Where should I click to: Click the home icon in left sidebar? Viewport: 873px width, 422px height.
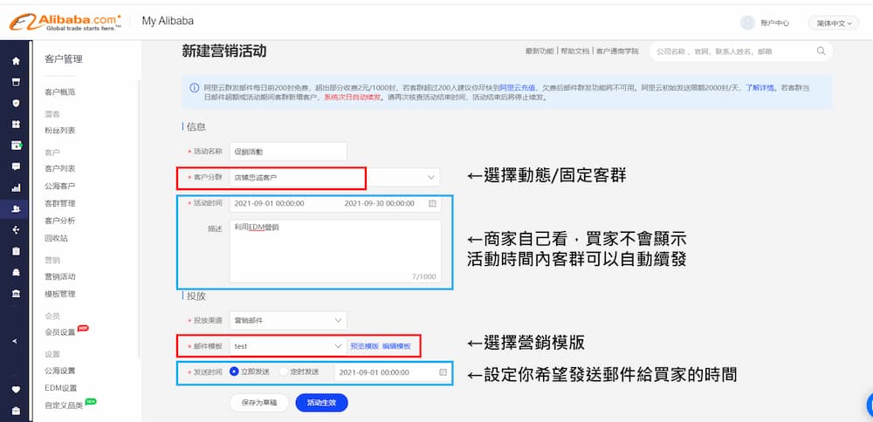[x=15, y=61]
